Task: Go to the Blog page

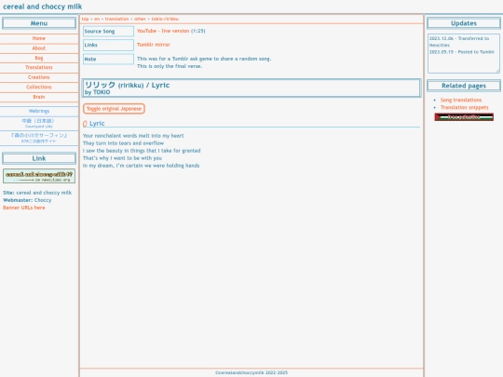Action: click(x=39, y=58)
